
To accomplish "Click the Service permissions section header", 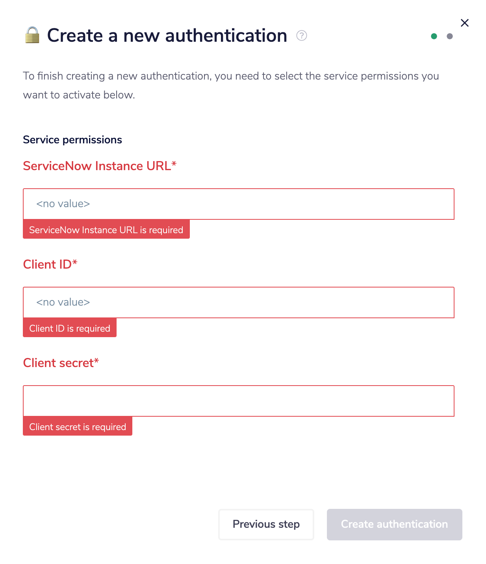I will pos(72,139).
